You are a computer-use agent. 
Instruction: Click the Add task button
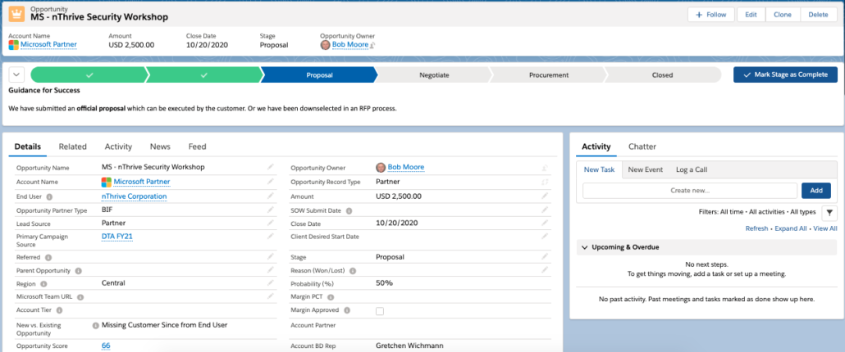pos(816,190)
